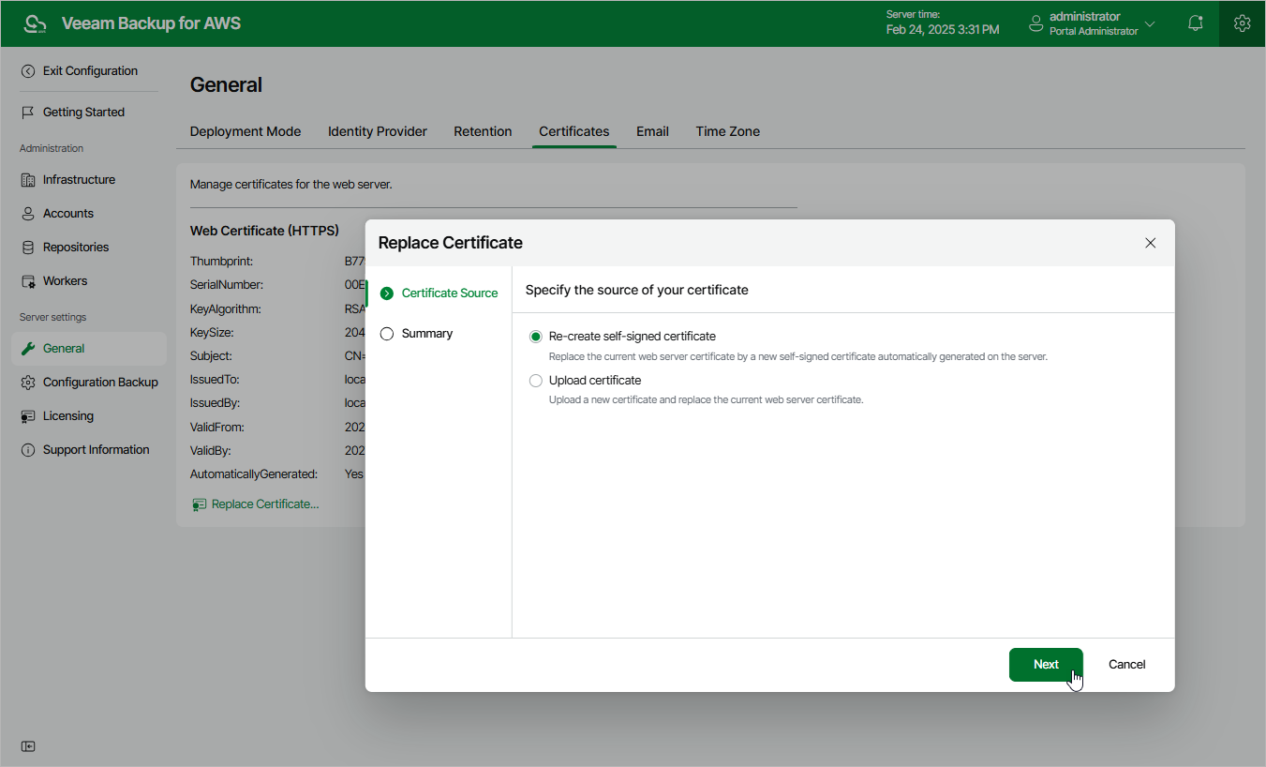Click the Workers icon in sidebar

28,281
